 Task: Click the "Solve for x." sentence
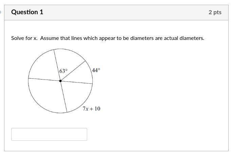pyautogui.click(x=24, y=38)
